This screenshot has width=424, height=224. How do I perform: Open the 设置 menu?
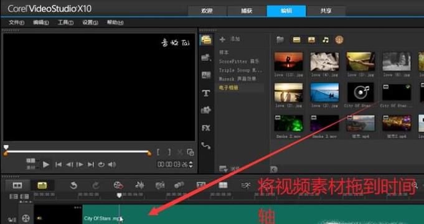[90, 22]
